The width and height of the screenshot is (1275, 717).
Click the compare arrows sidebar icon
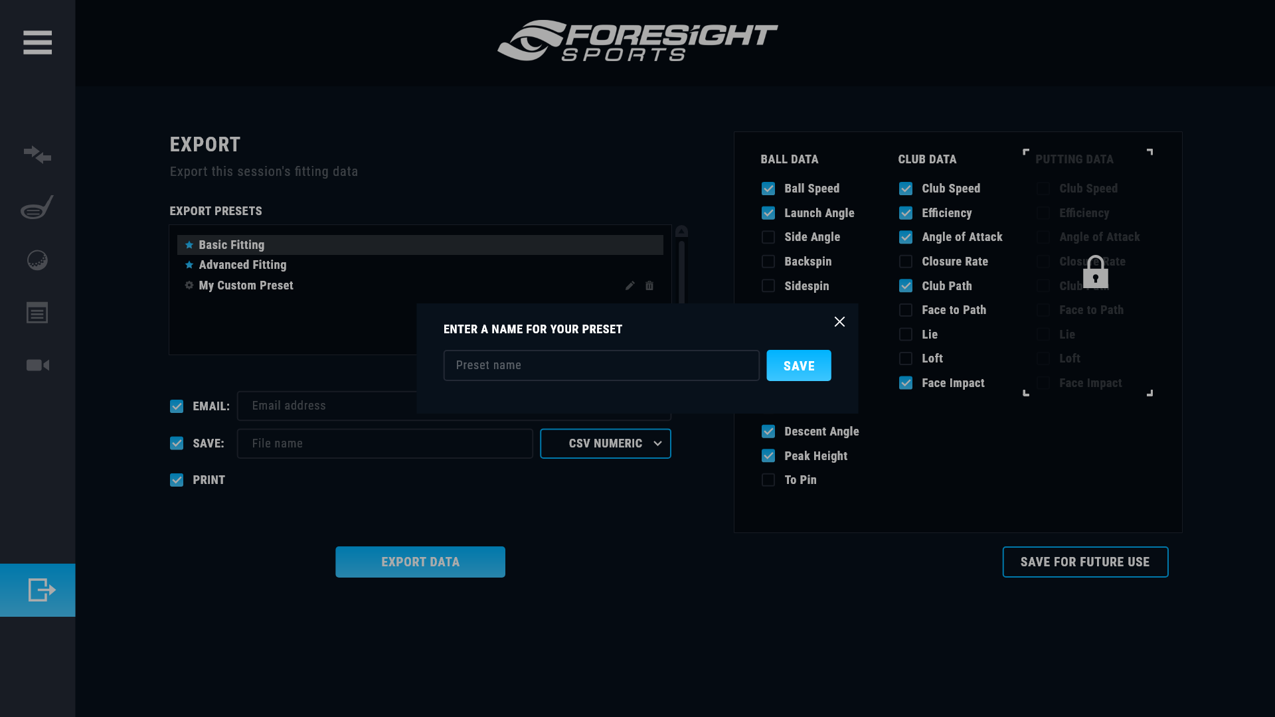(x=37, y=154)
